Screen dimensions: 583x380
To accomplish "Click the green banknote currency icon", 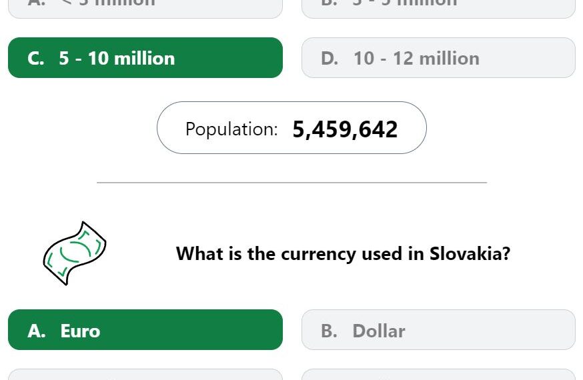I will point(74,253).
